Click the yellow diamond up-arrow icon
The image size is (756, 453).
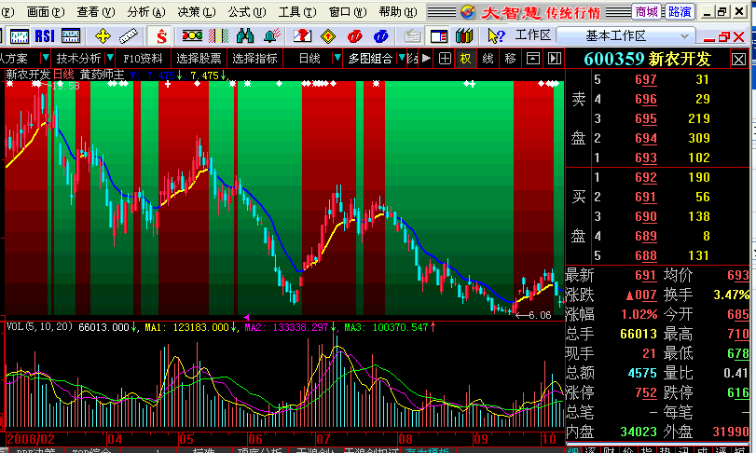click(328, 36)
